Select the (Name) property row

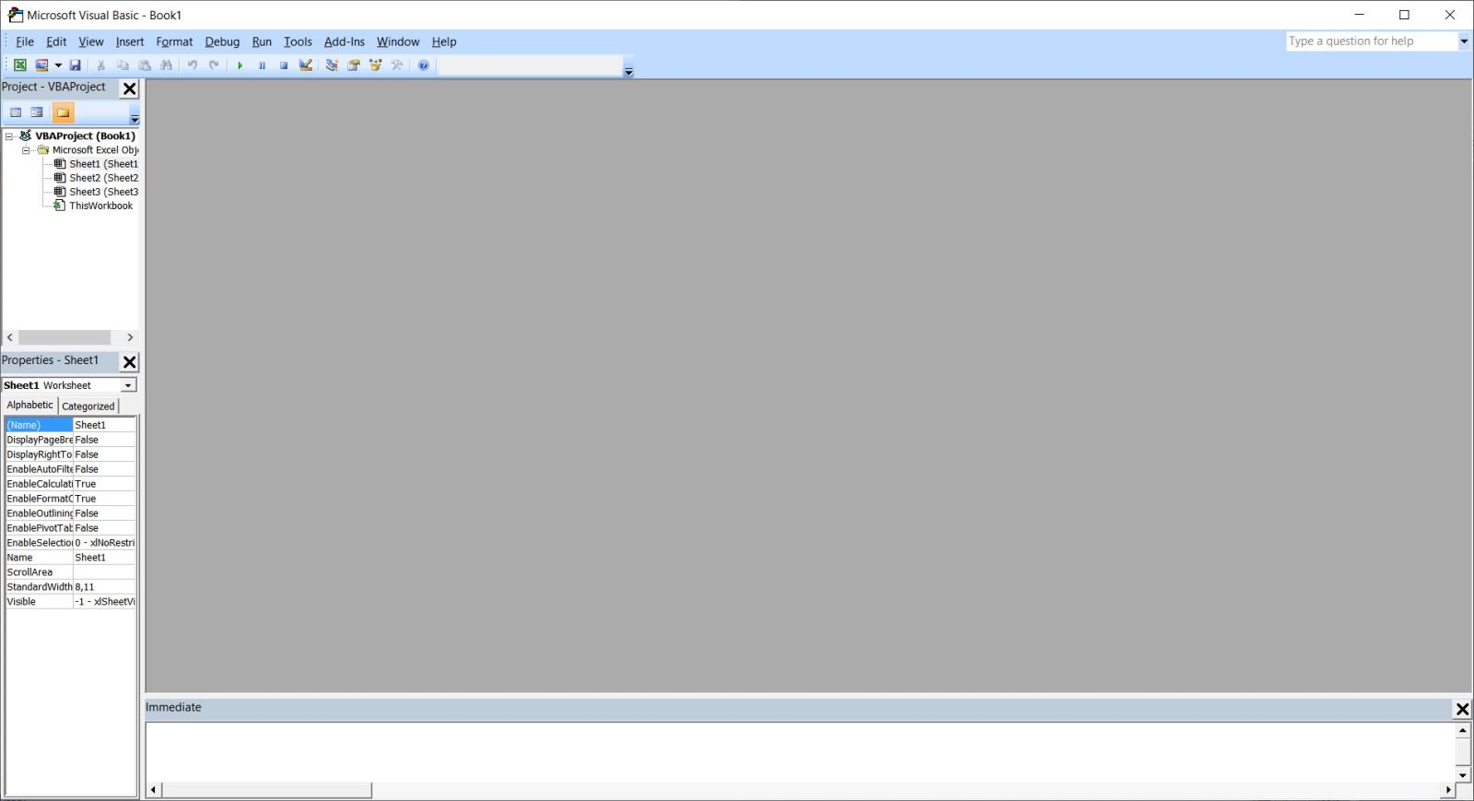click(x=70, y=425)
